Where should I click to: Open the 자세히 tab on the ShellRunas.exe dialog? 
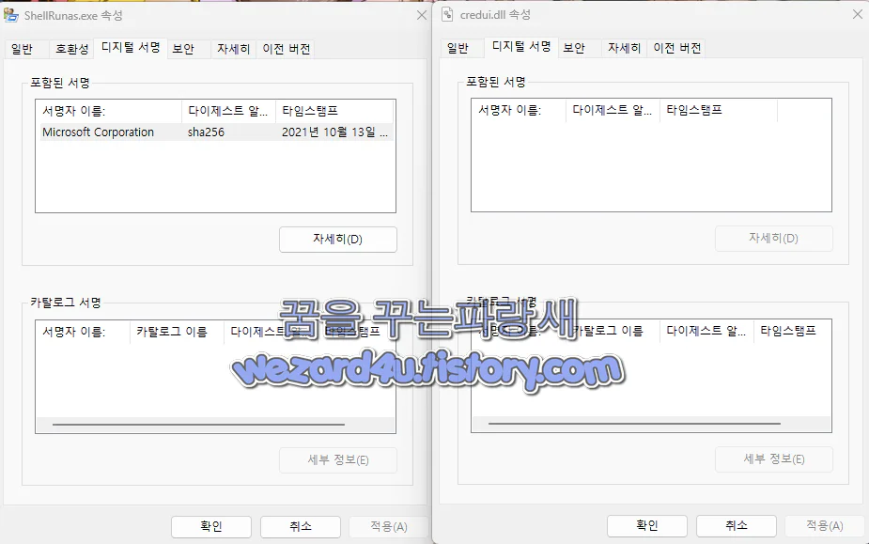tap(231, 48)
